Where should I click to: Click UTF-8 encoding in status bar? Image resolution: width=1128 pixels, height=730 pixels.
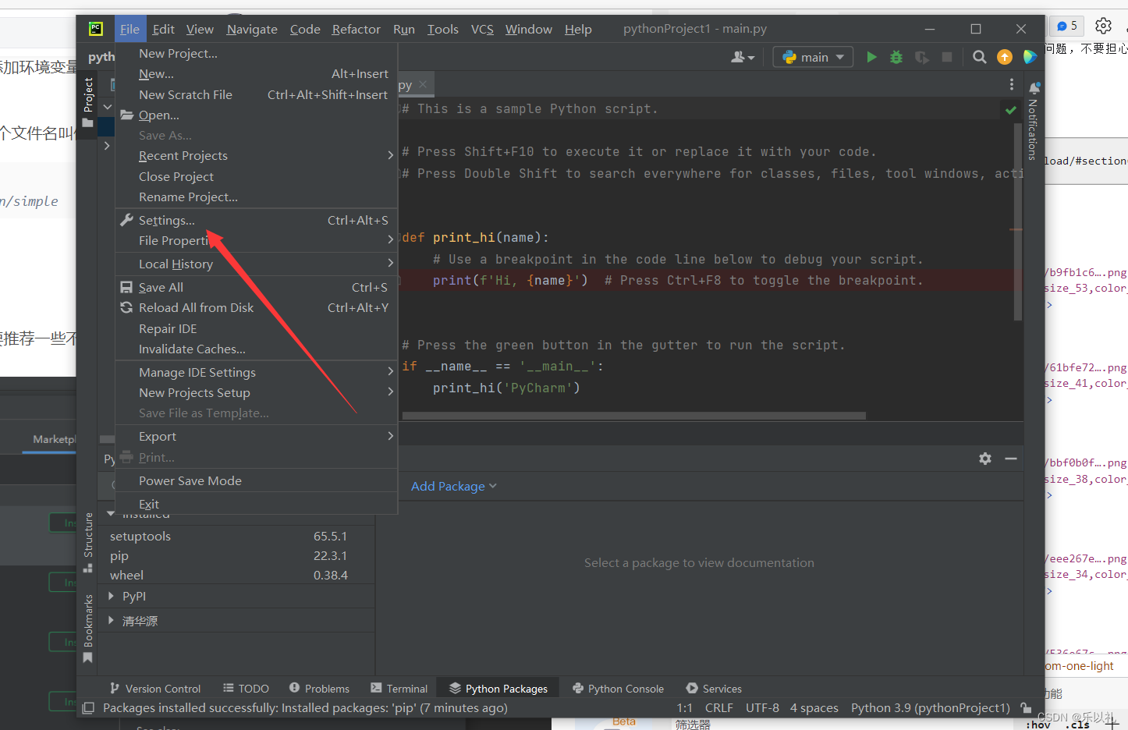(x=762, y=707)
